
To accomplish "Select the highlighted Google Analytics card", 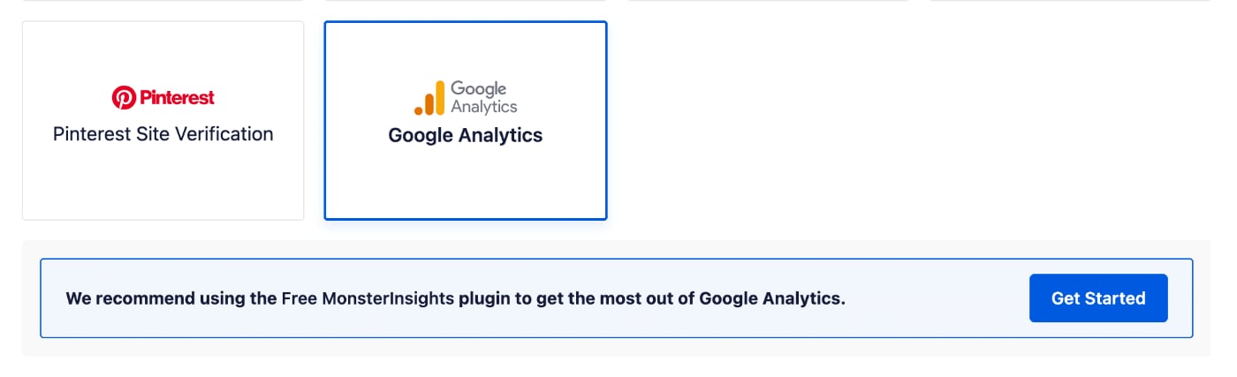I will coord(466,121).
